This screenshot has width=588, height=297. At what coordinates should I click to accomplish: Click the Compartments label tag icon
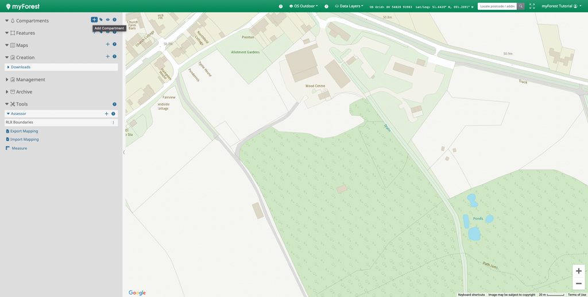(101, 20)
